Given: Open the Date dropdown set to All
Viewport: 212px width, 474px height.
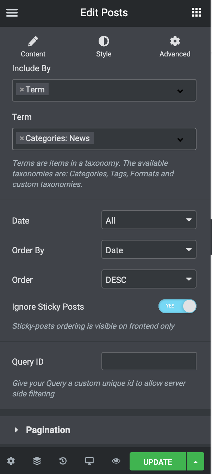Looking at the screenshot, I should click(149, 220).
